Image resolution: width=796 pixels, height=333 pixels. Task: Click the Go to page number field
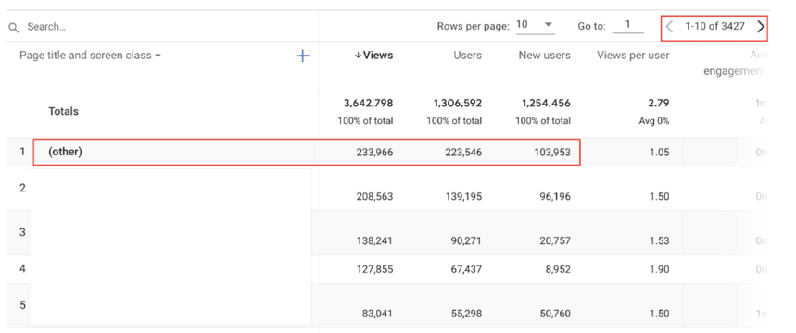(x=628, y=25)
